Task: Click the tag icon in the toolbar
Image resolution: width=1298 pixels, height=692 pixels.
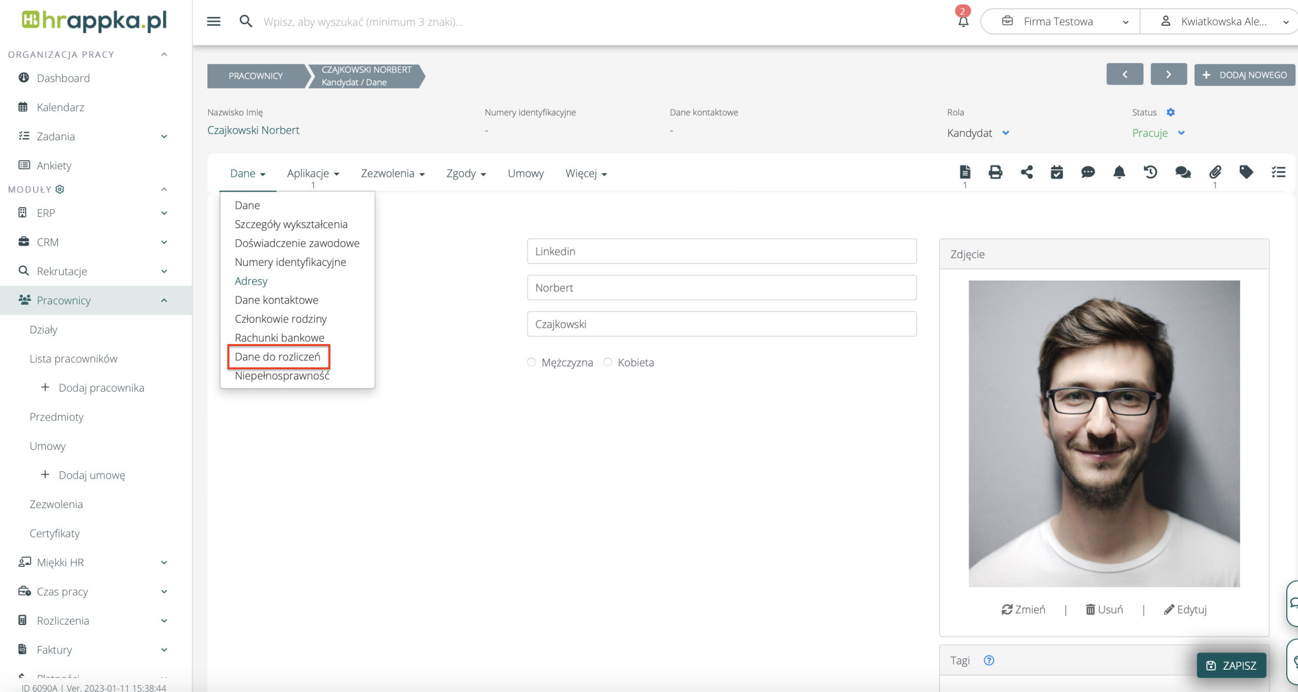Action: (x=1246, y=172)
